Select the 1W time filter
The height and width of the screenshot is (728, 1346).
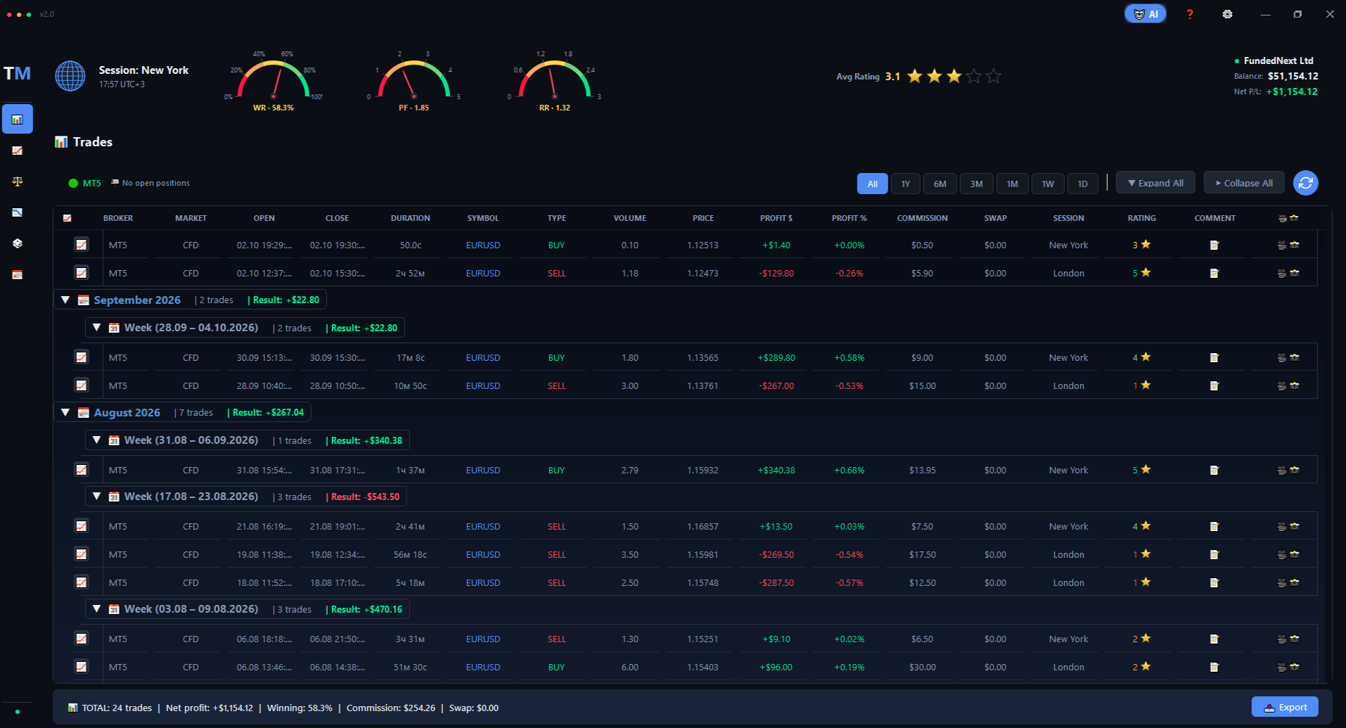click(x=1048, y=184)
